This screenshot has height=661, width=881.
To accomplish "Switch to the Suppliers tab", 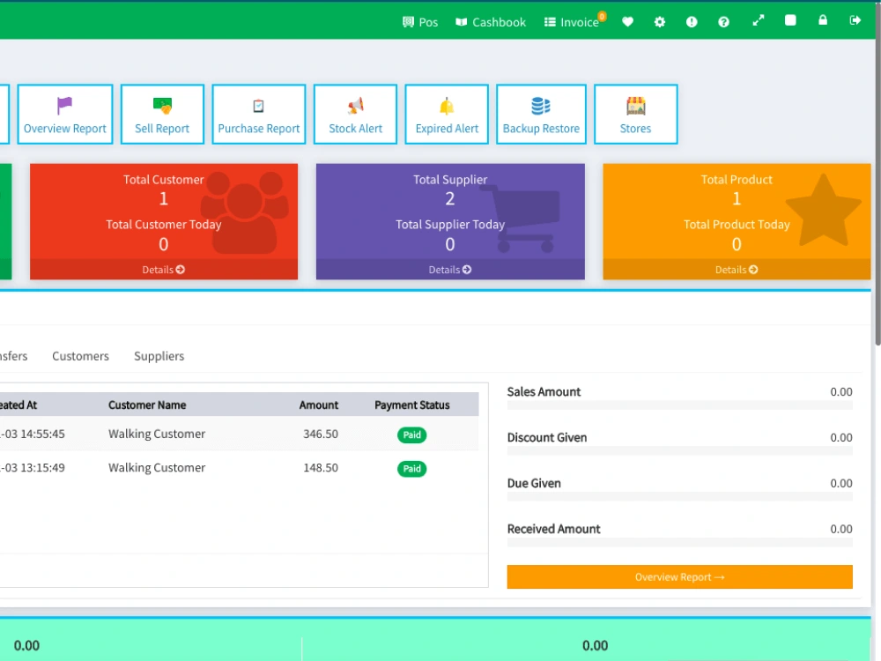I will (159, 356).
